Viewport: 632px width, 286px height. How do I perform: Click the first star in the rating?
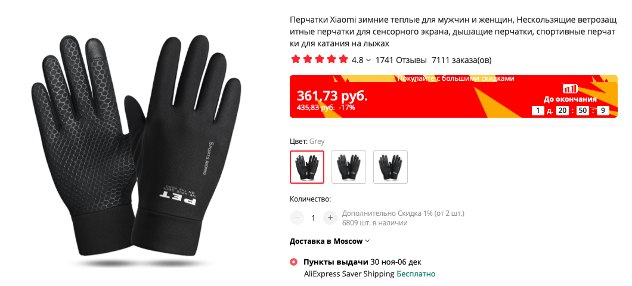tap(296, 60)
